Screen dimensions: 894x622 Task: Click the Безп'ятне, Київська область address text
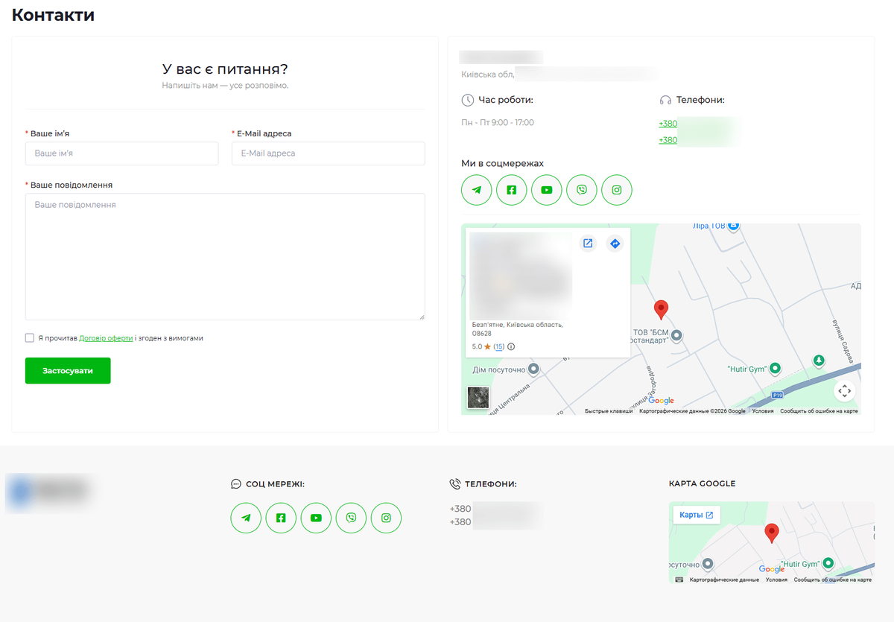pos(518,329)
